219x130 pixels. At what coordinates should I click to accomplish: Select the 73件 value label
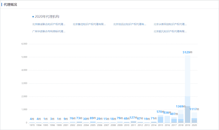pos(79,118)
